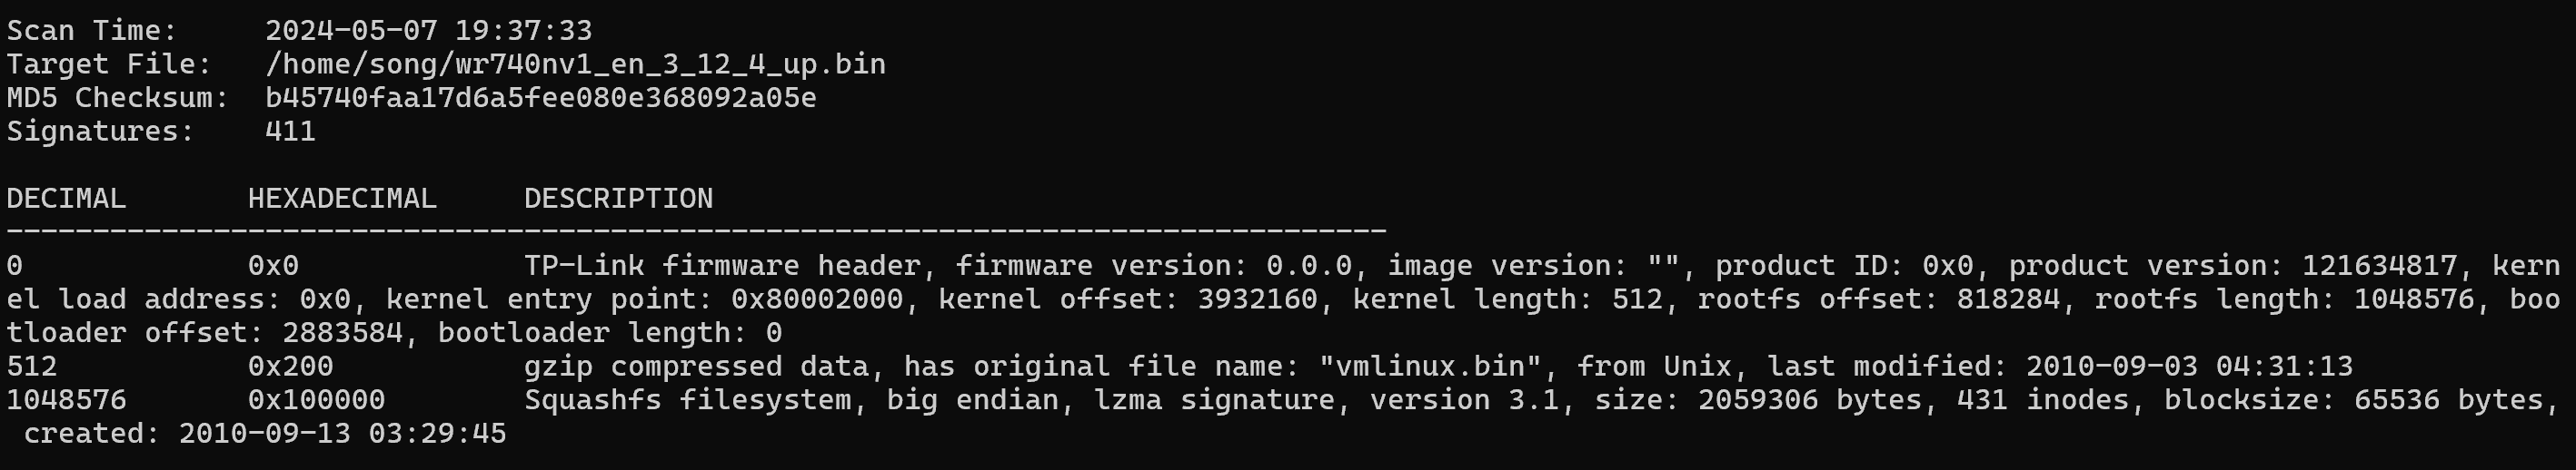This screenshot has height=470, width=2576.
Task: Click the "vmlinux.bin" file name
Action: 1430,367
